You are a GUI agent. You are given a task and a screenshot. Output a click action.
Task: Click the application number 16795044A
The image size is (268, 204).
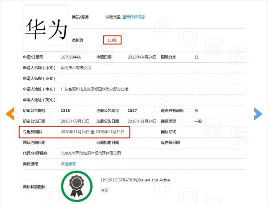pyautogui.click(x=71, y=57)
